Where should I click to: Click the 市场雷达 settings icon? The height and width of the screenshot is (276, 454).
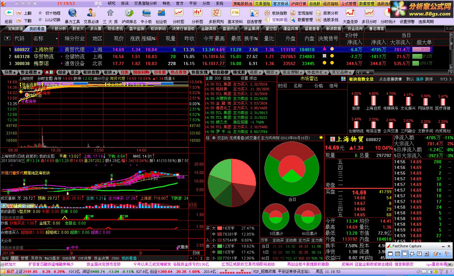[343, 79]
